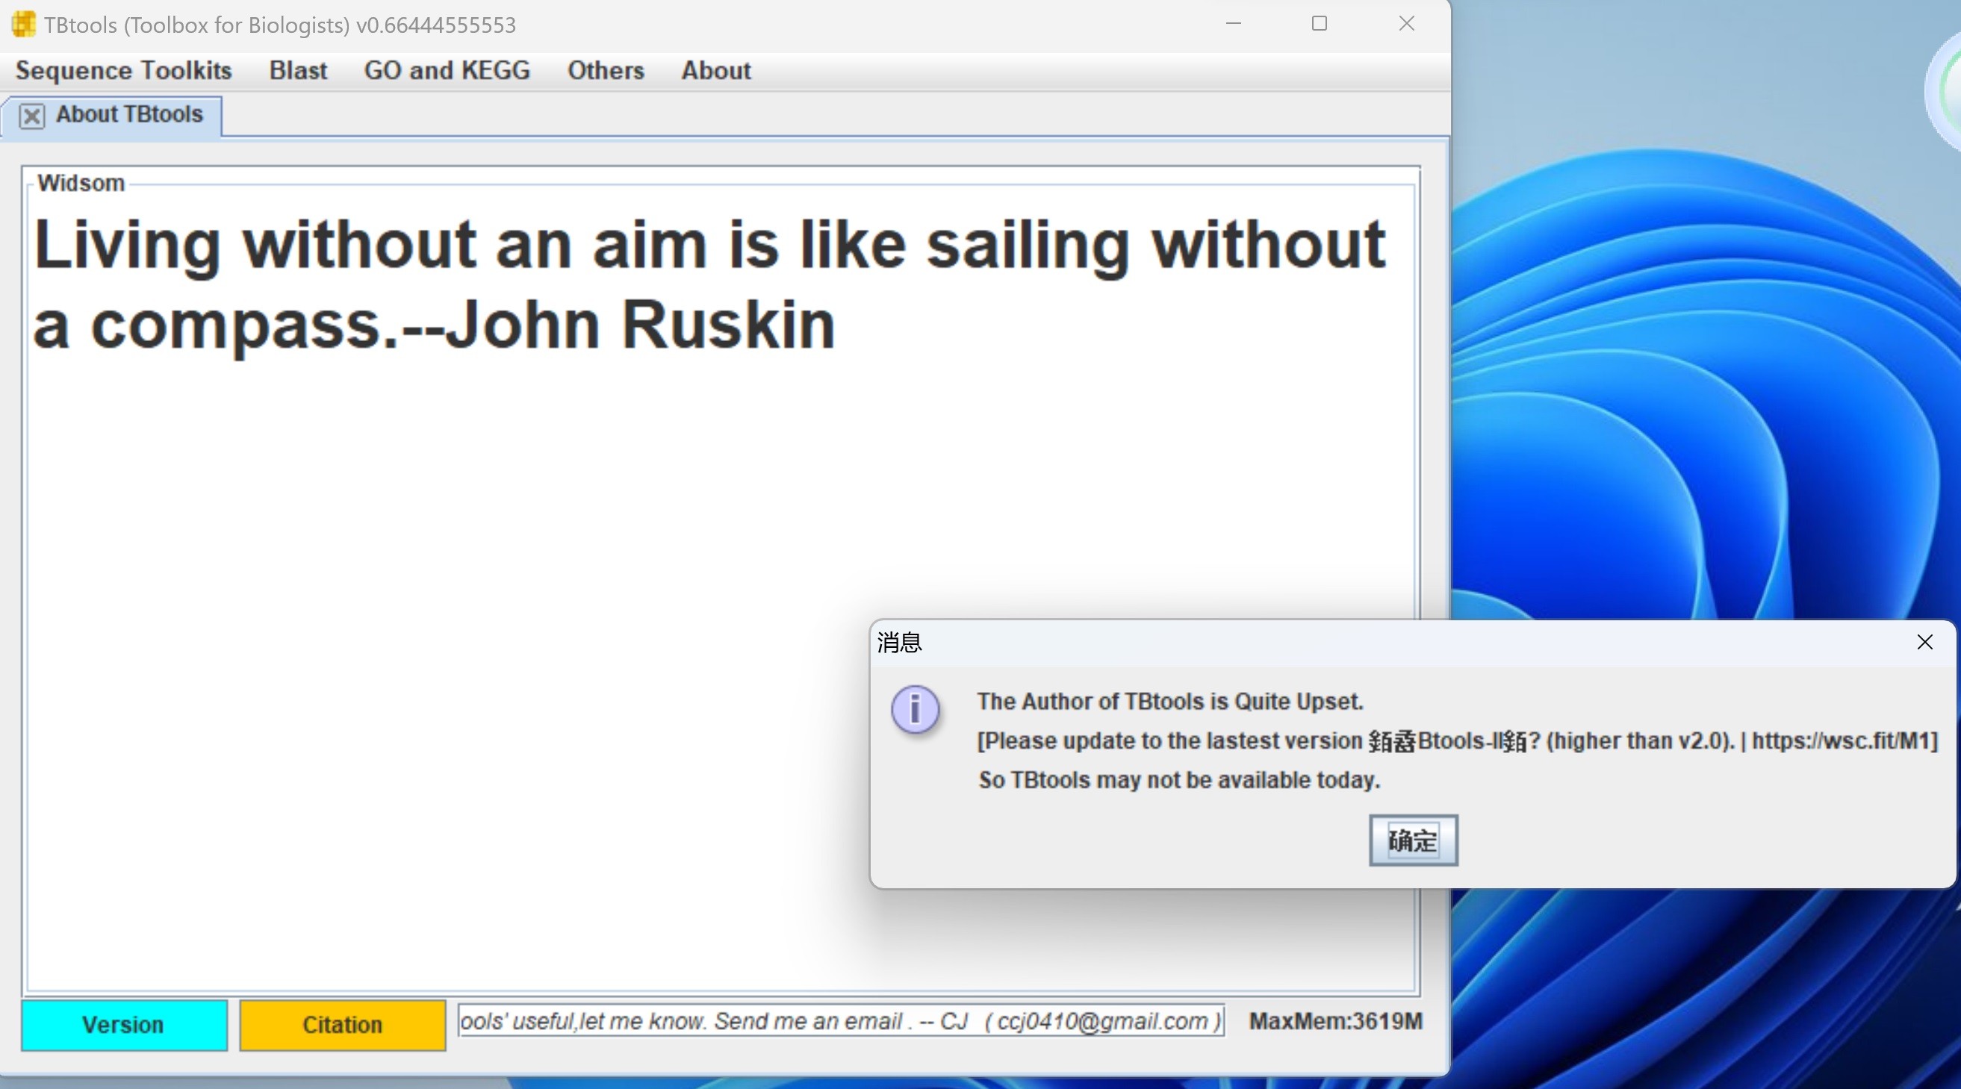Maximize the TBtools window

(1320, 24)
